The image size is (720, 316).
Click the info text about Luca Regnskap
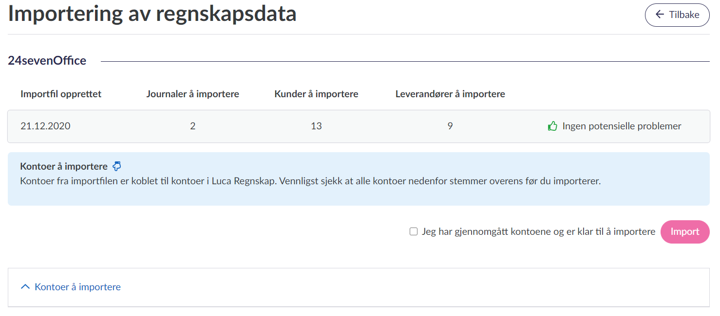[310, 181]
